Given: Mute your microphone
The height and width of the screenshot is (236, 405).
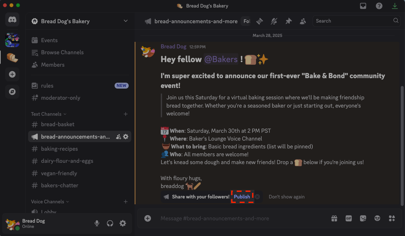Looking at the screenshot, I should click(x=97, y=223).
